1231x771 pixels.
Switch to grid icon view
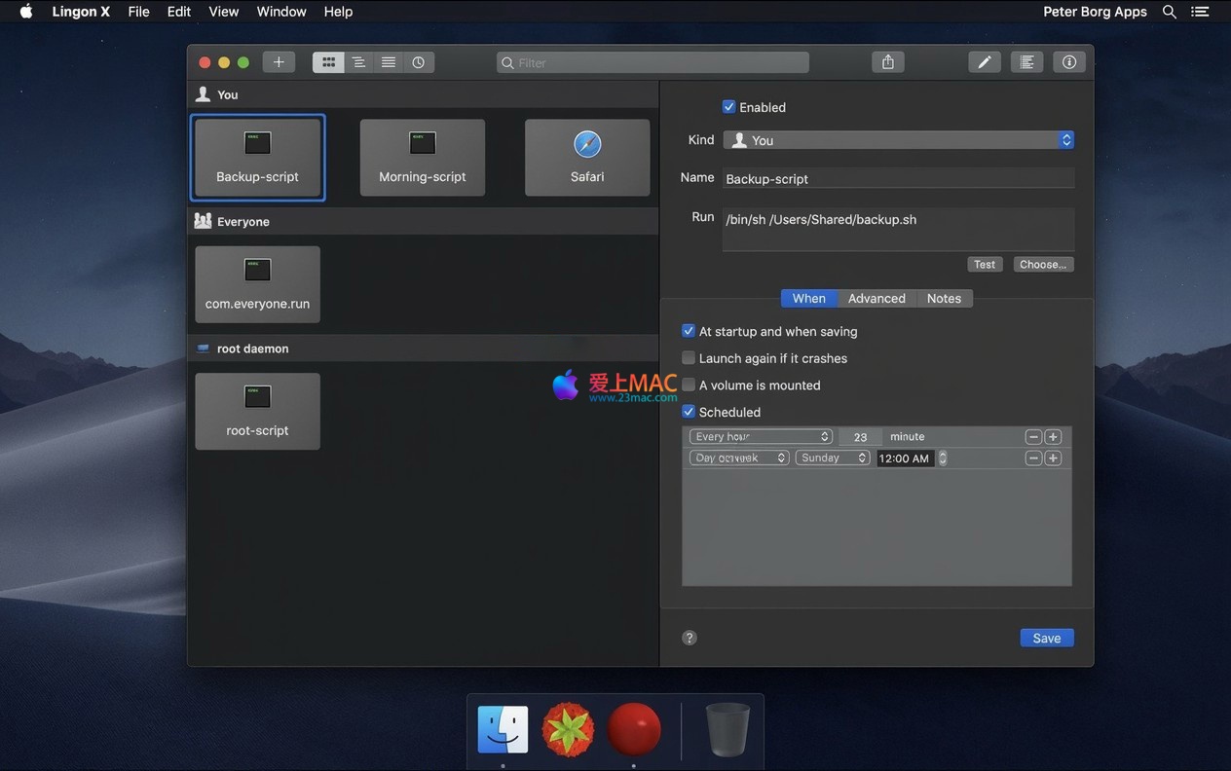click(328, 62)
